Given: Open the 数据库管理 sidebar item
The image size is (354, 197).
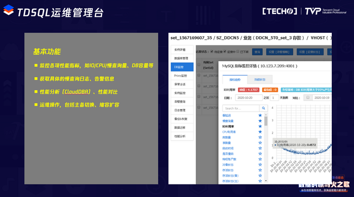Looking at the screenshot, I should 182,58.
